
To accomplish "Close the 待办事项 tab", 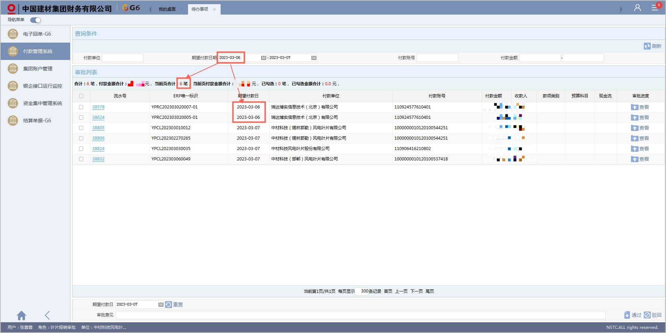I will pyautogui.click(x=214, y=9).
